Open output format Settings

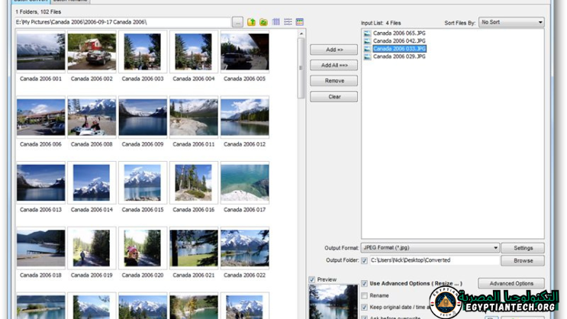(523, 248)
